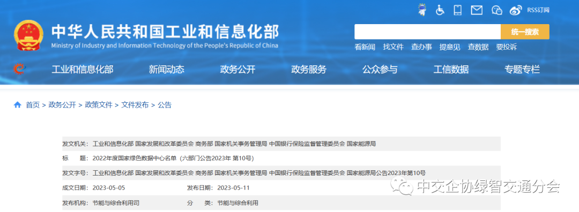Viewport: 579px width, 212px height.
Task: Open the mobile version phone icon
Action: (x=458, y=10)
